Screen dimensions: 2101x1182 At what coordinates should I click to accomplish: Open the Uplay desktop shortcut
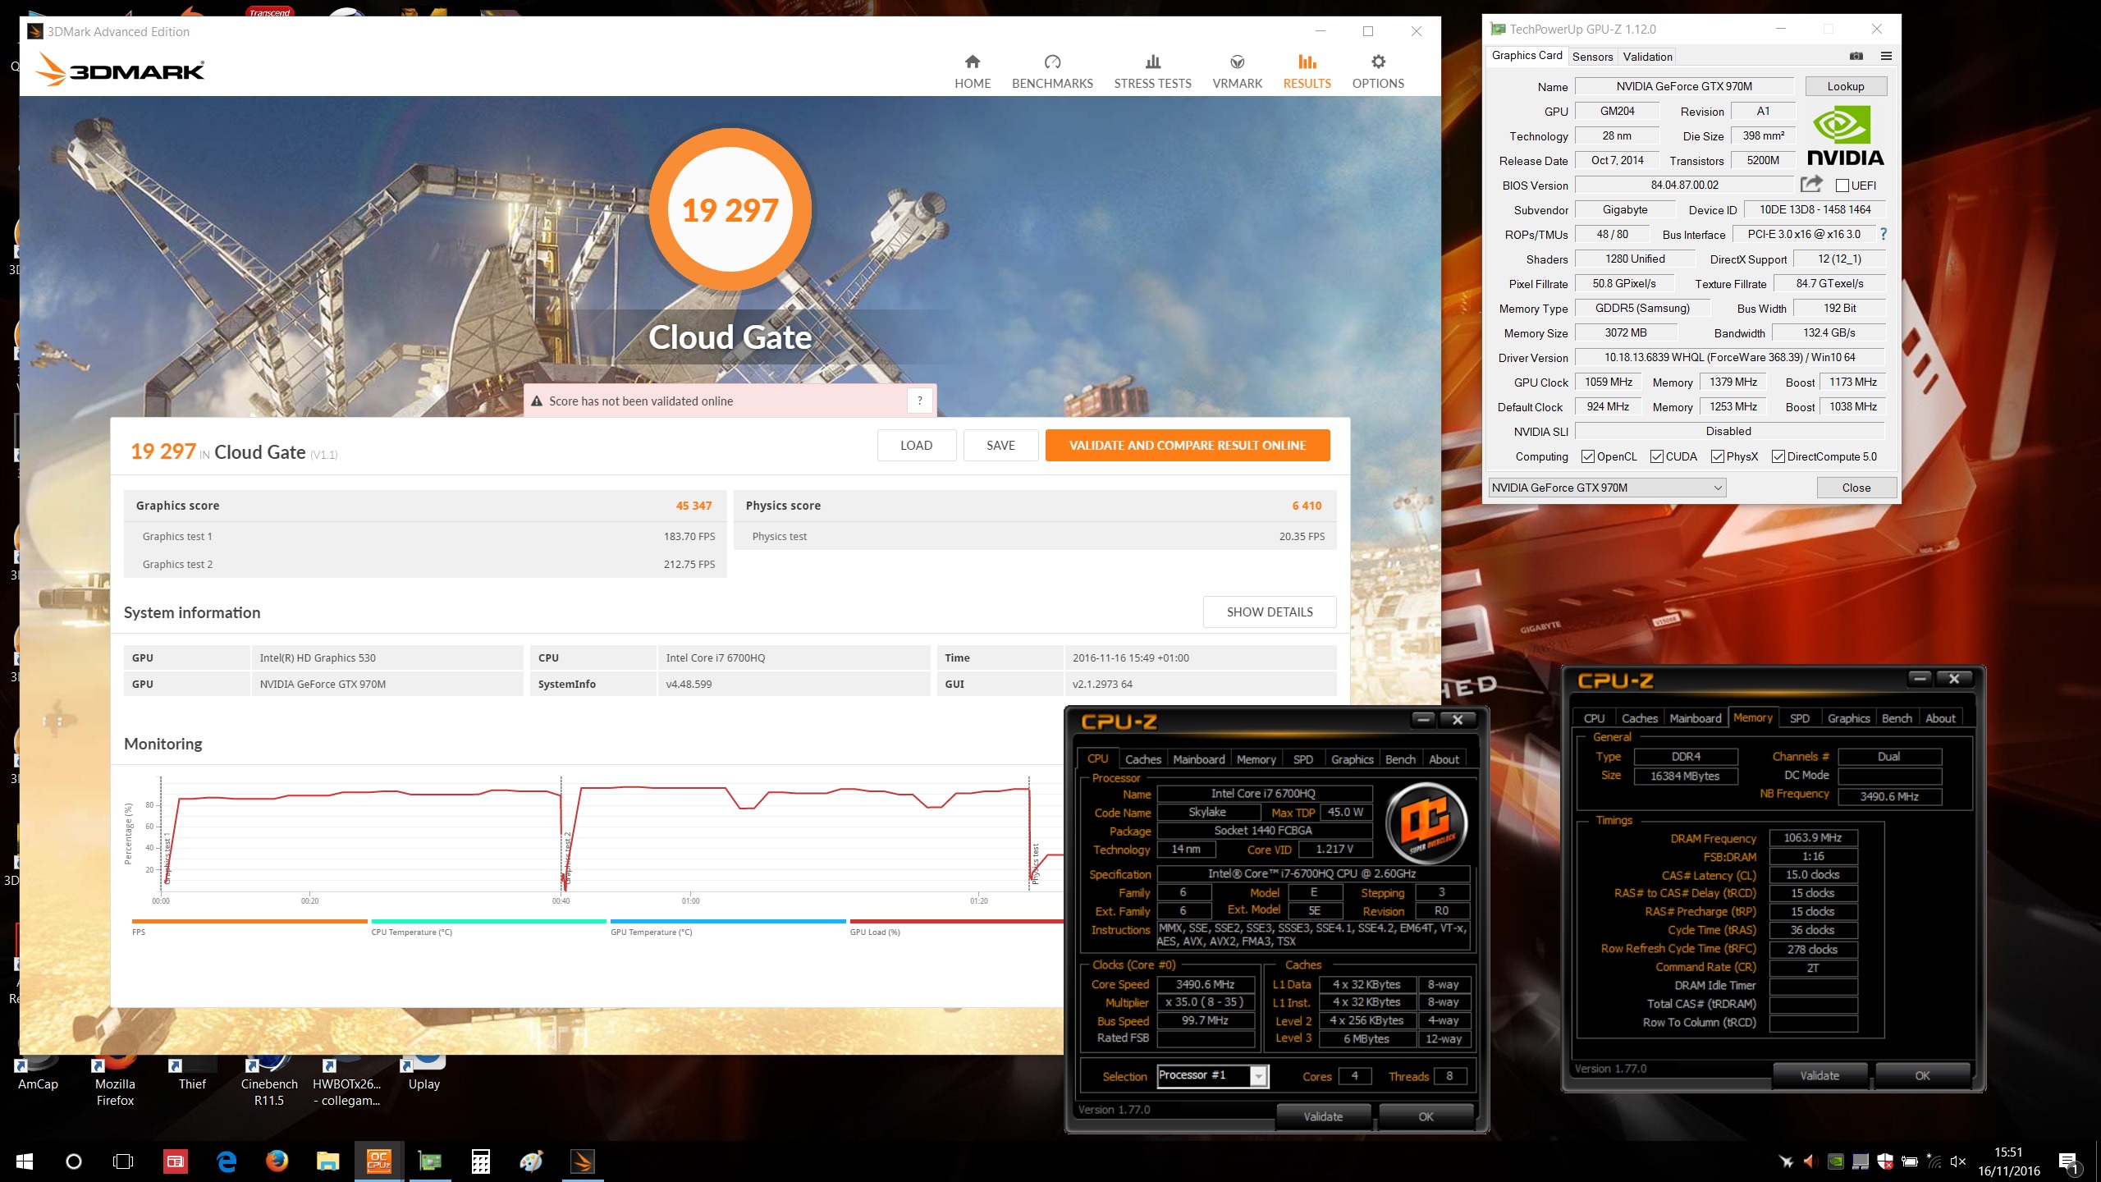tap(424, 1075)
